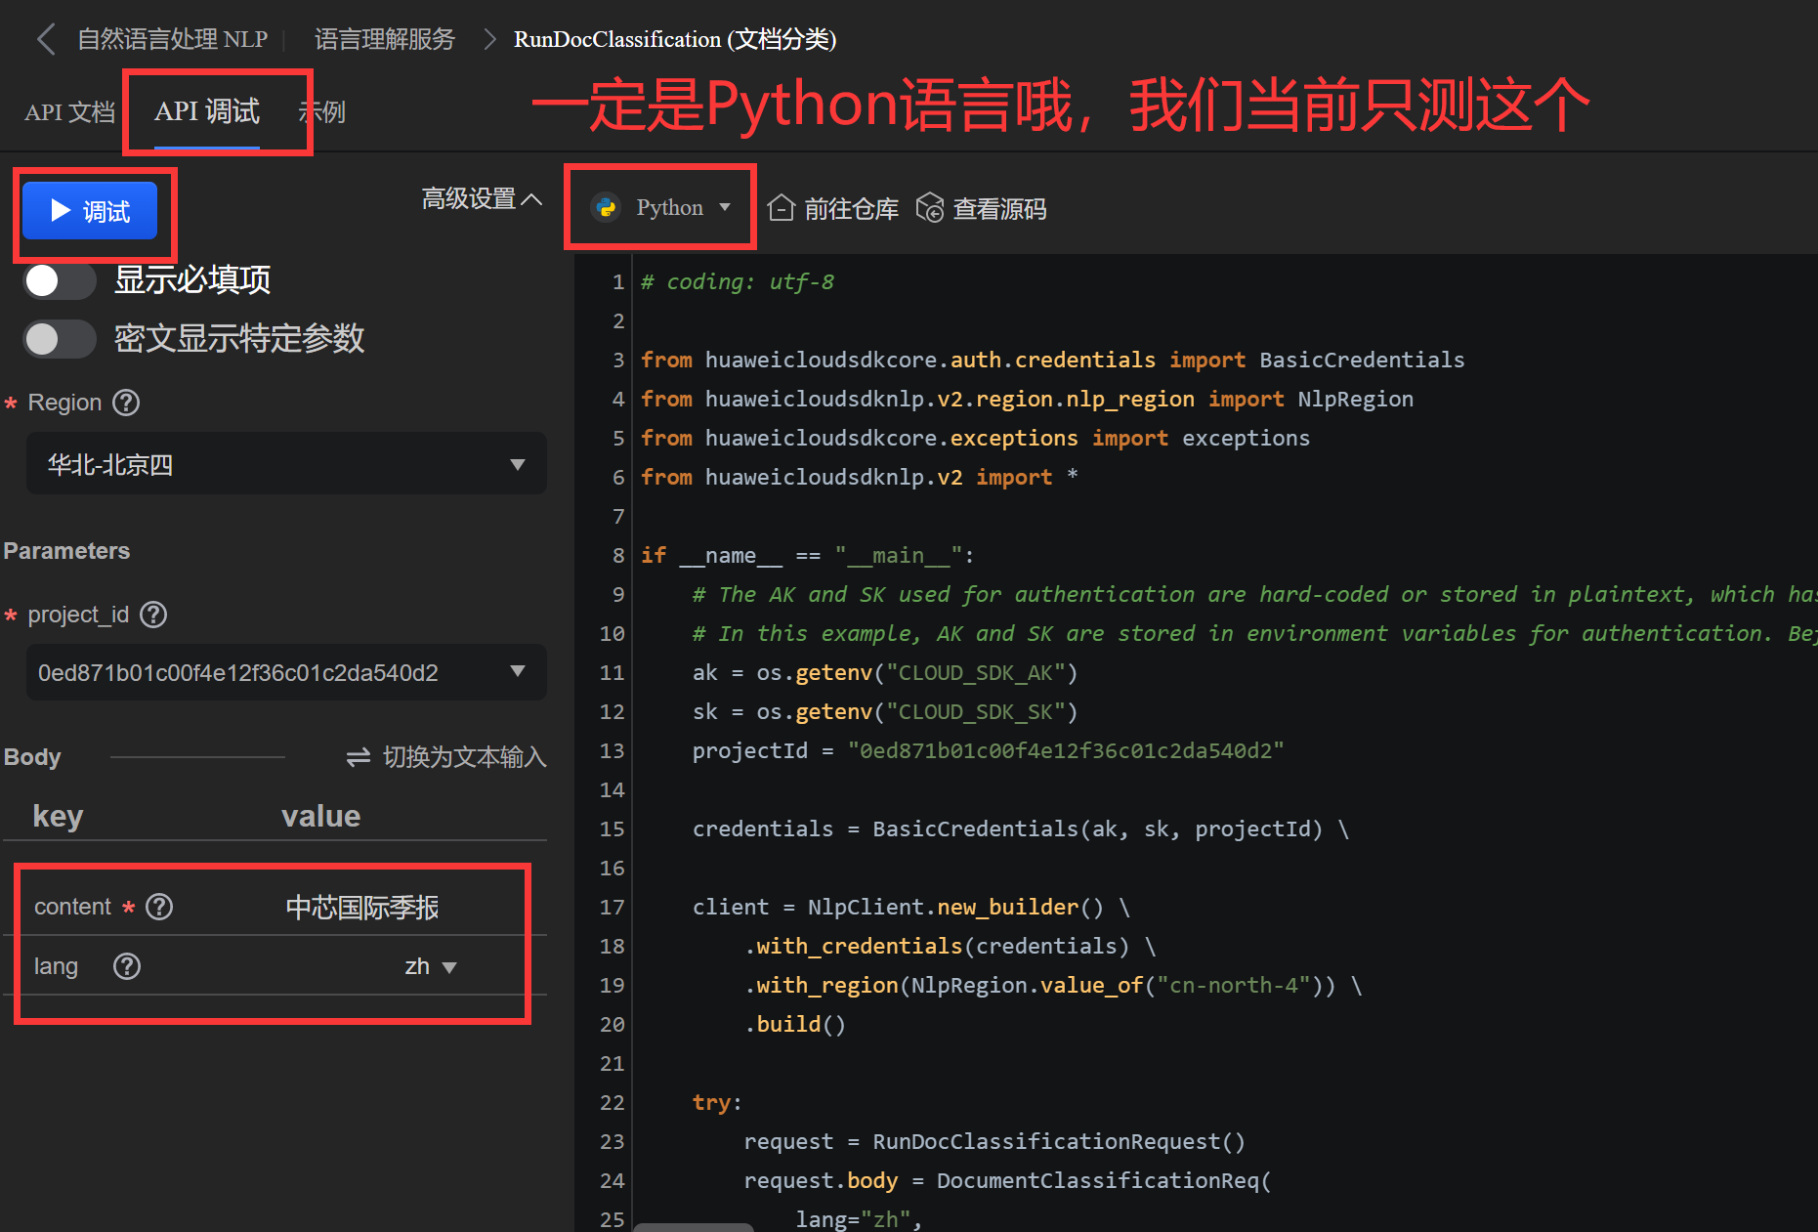The width and height of the screenshot is (1818, 1232).
Task: Open 语言理解服务 breadcrumb link
Action: (385, 39)
